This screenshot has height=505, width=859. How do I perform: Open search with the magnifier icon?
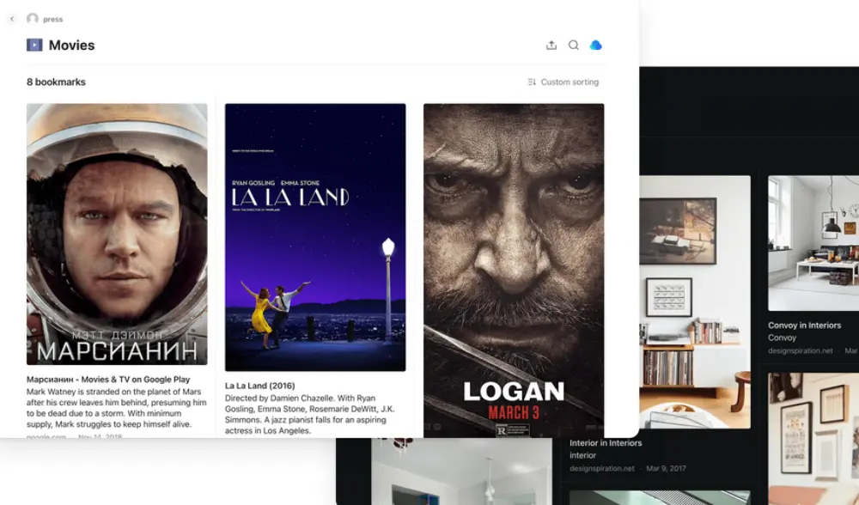tap(574, 46)
